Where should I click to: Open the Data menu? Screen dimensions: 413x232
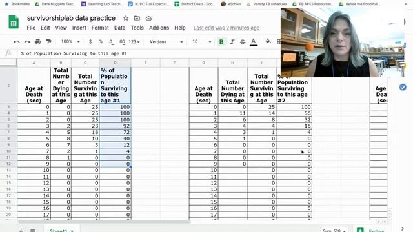119,28
